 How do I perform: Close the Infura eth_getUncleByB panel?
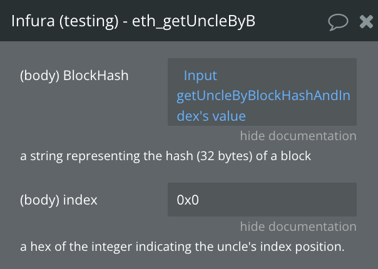tap(366, 22)
